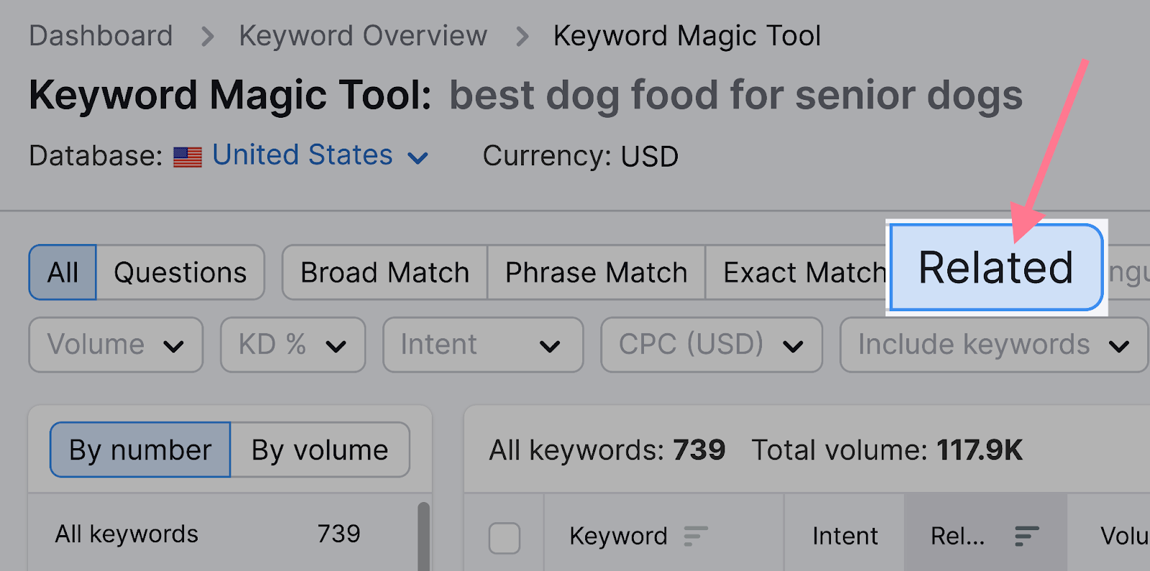
Task: Click the Related column sort icon
Action: [1026, 536]
